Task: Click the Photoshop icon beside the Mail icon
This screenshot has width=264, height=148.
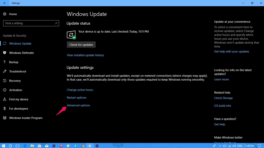Action: tap(54, 146)
